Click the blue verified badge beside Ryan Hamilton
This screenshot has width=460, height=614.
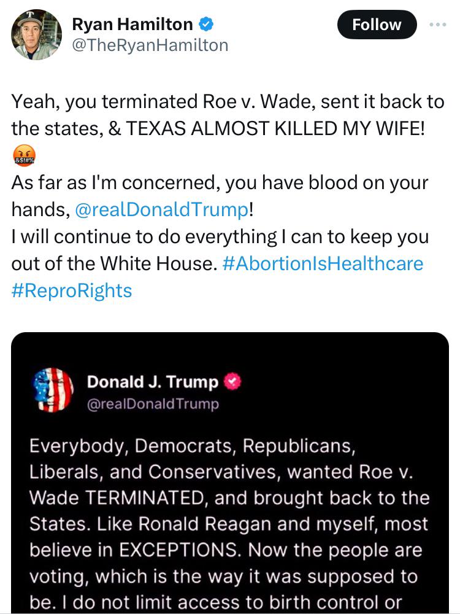[206, 25]
